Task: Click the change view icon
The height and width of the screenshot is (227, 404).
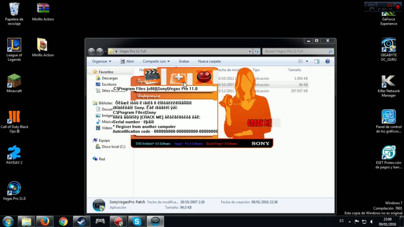Action: pyautogui.click(x=300, y=61)
